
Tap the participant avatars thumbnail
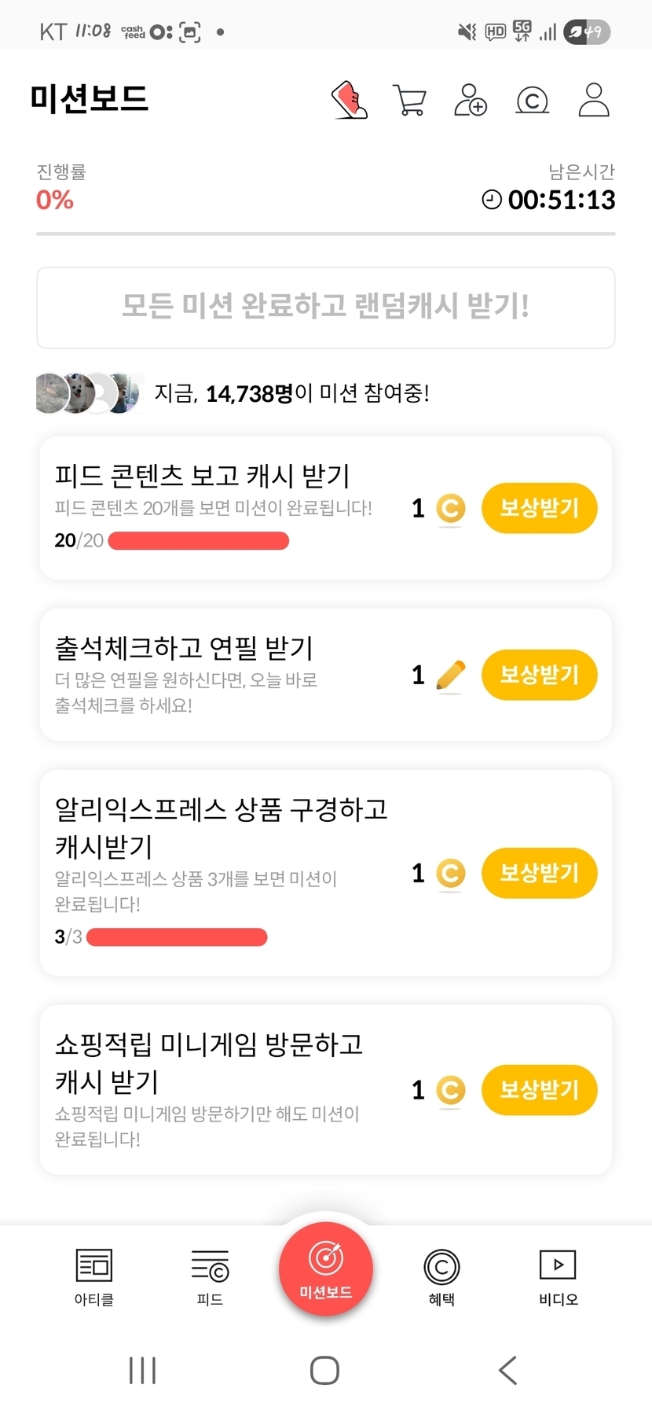pyautogui.click(x=89, y=393)
